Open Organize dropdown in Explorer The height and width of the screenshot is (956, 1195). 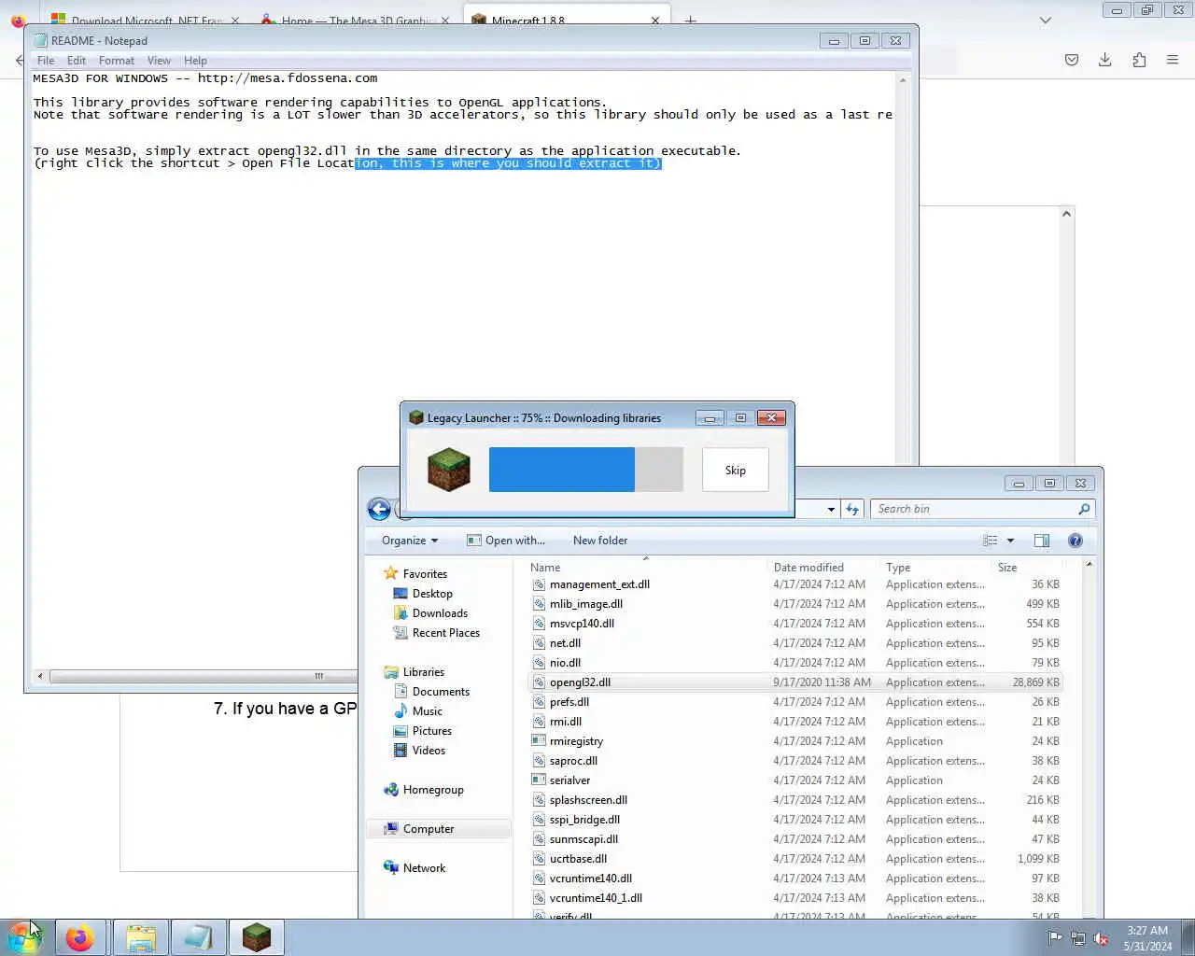pos(410,541)
